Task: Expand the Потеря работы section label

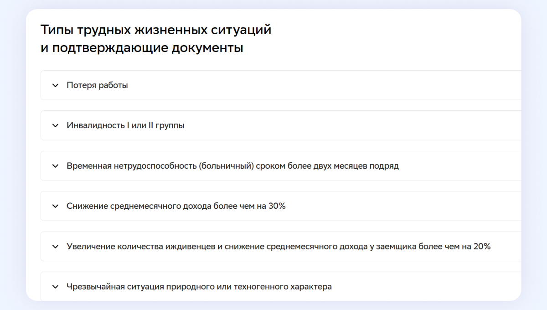Action: 97,85
